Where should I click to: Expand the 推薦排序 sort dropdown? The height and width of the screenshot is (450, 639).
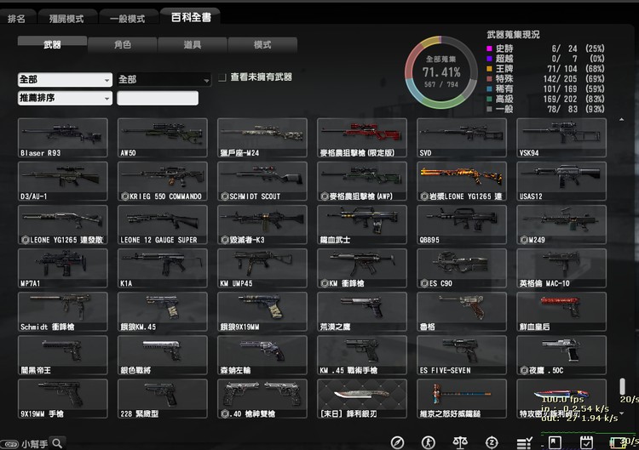tap(65, 98)
